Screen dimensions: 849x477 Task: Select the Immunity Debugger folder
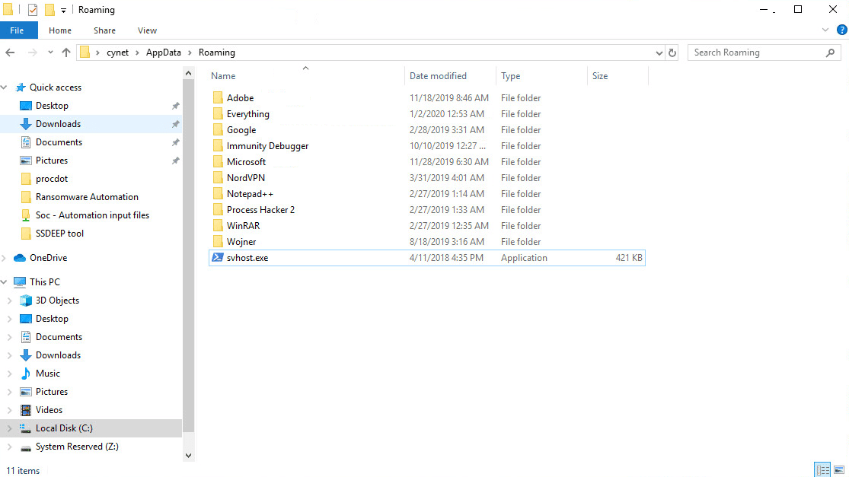pos(267,146)
